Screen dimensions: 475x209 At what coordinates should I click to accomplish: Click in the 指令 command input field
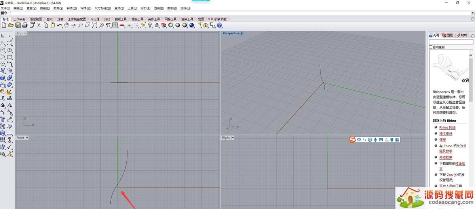pyautogui.click(x=237, y=13)
